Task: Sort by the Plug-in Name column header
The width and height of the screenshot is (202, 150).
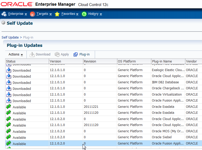Action: (x=168, y=61)
